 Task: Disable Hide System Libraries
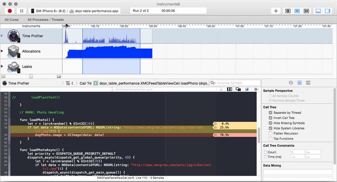coord(270,128)
